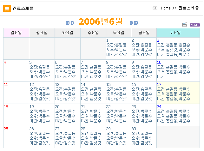Click 오후:박문수 on June 20
Viewport: 204px width, 151px height.
point(65,116)
